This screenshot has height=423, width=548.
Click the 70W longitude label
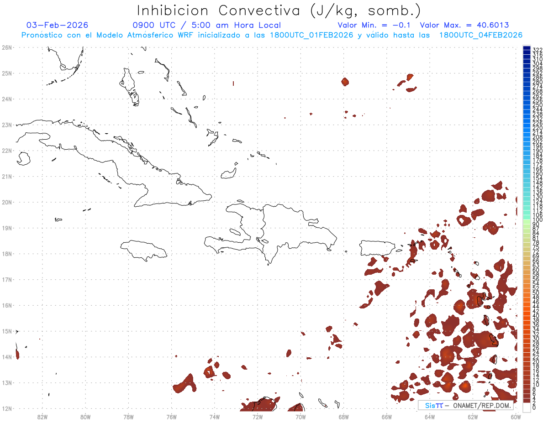300,417
